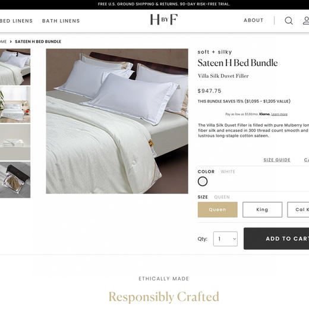Open the Bed Linens menu

click(x=16, y=21)
